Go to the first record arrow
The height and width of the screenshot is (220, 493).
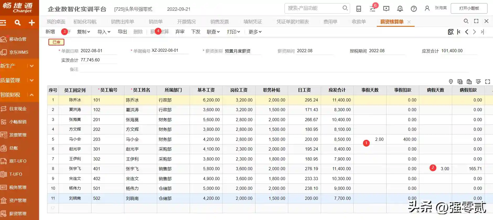pos(459,32)
